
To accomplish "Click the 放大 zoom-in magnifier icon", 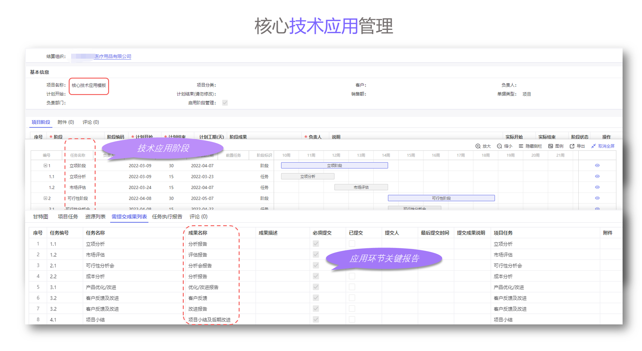I will click(478, 146).
